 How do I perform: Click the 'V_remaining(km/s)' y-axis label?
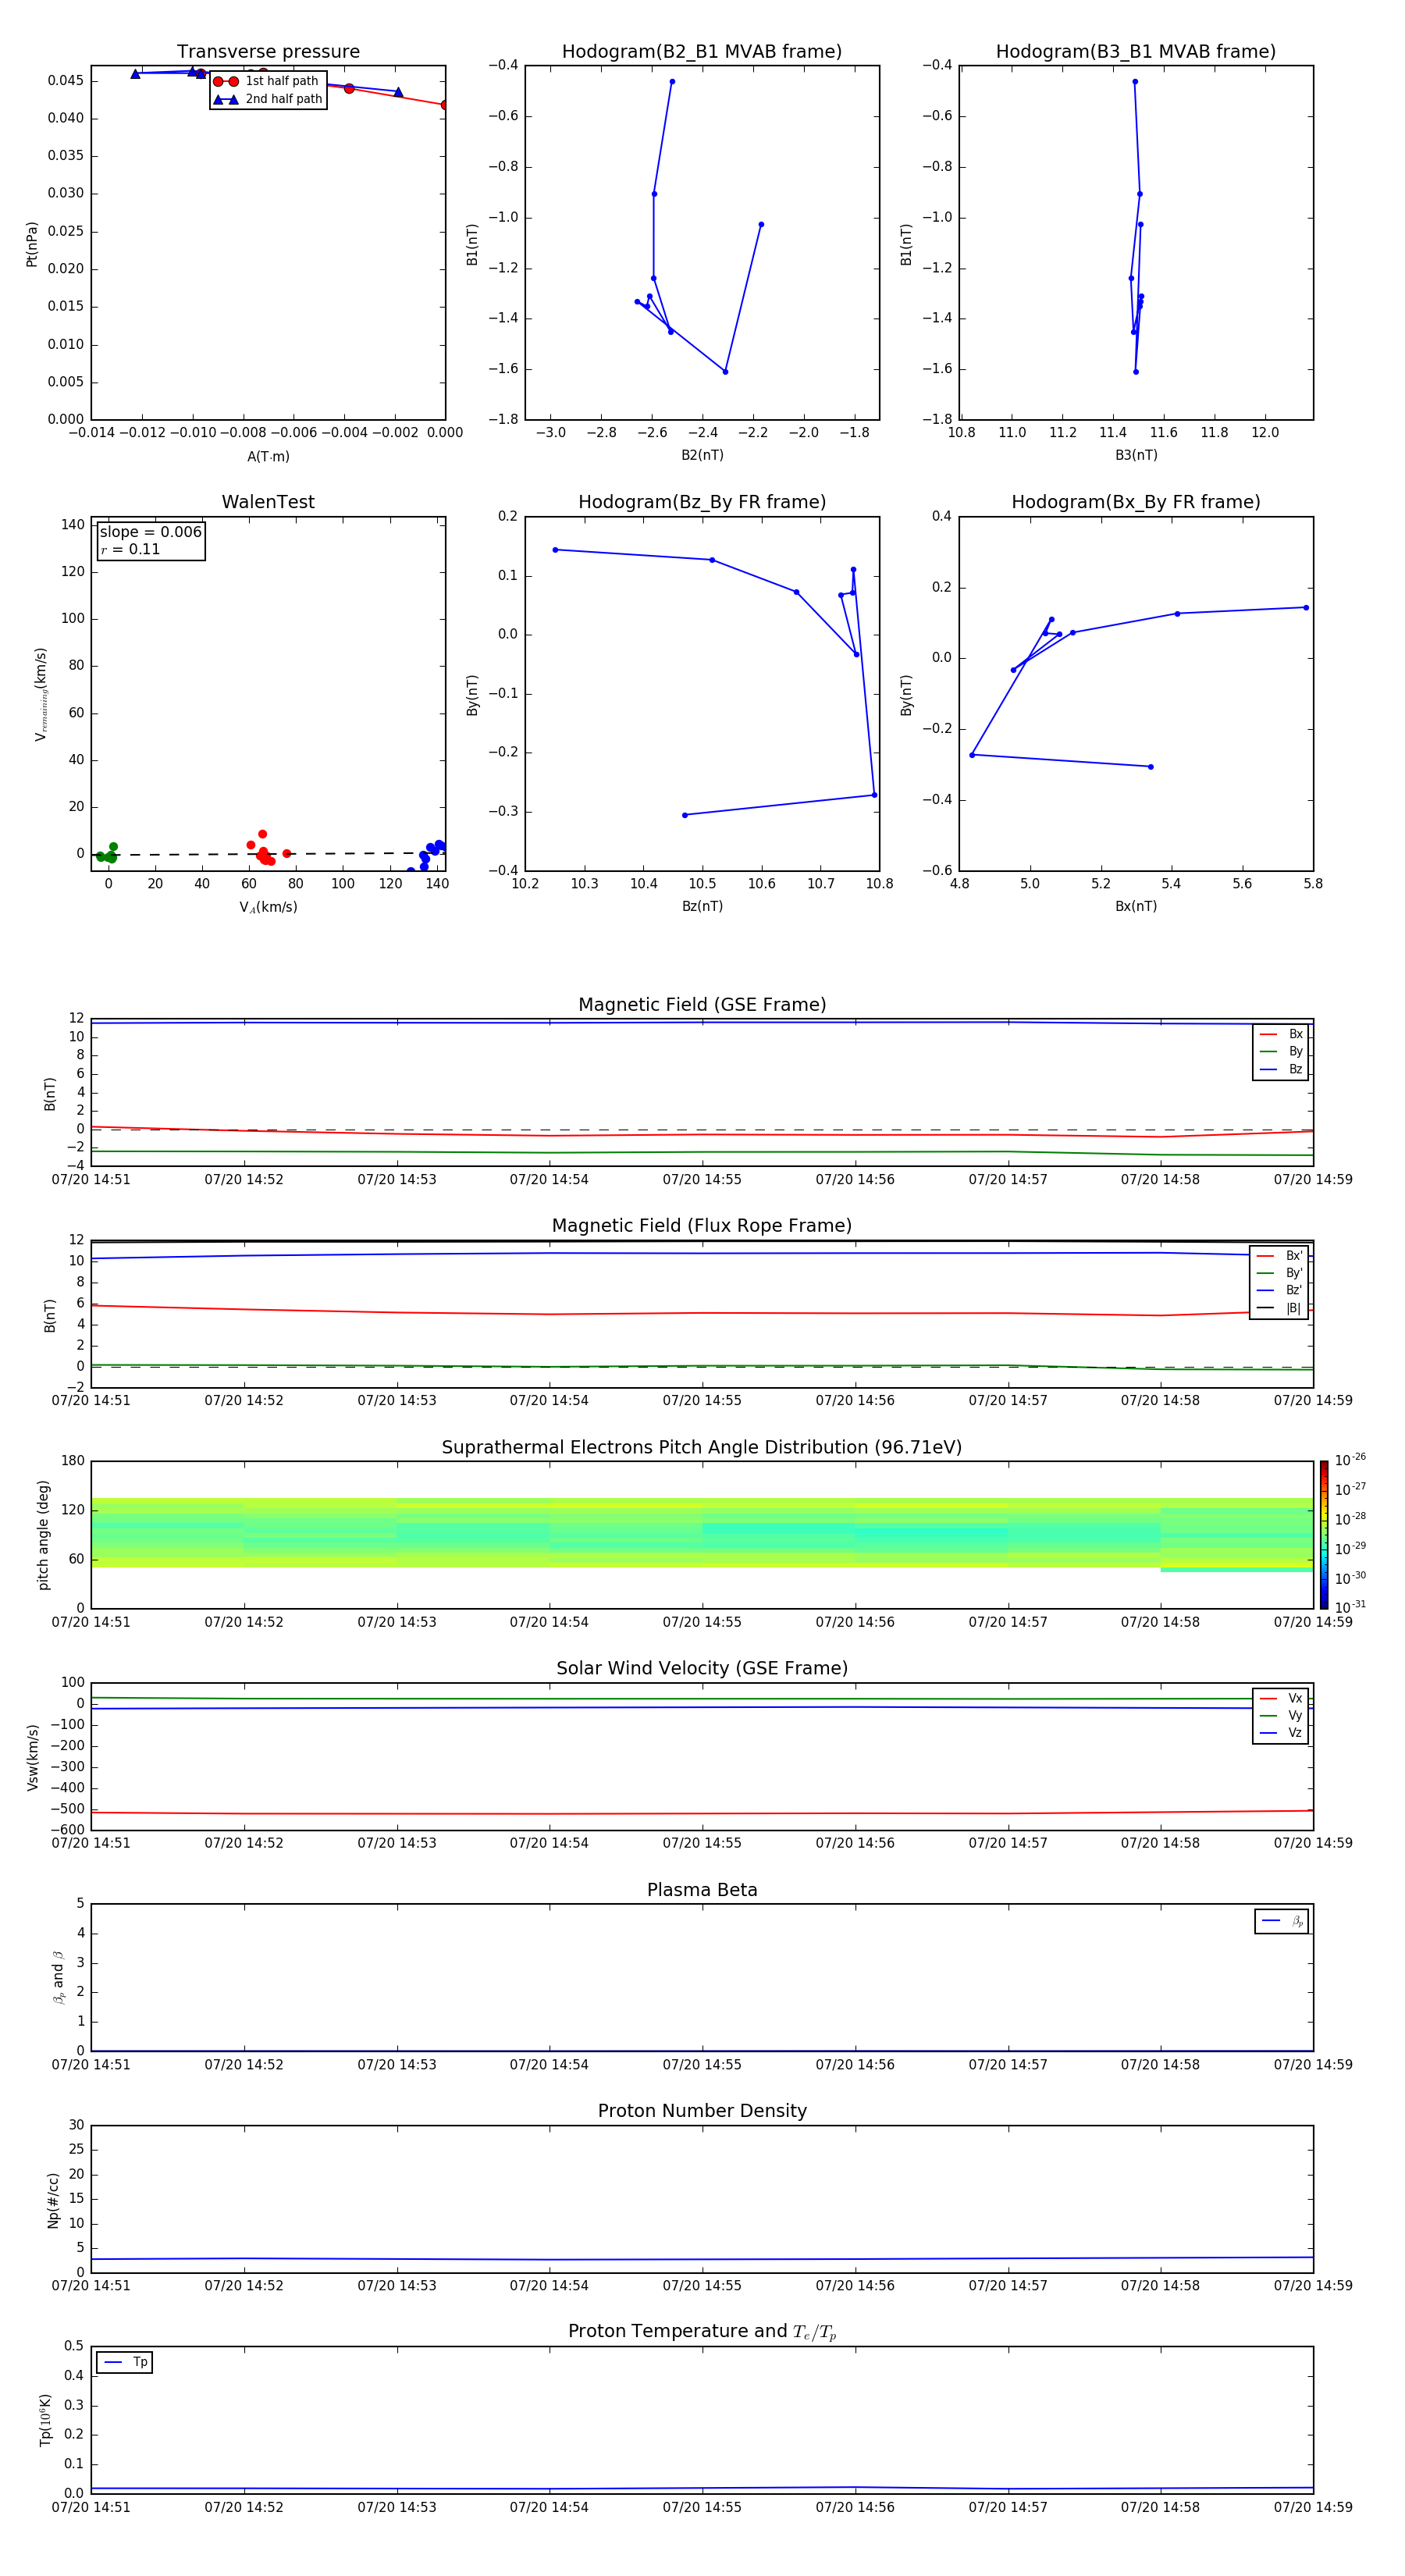point(41,694)
